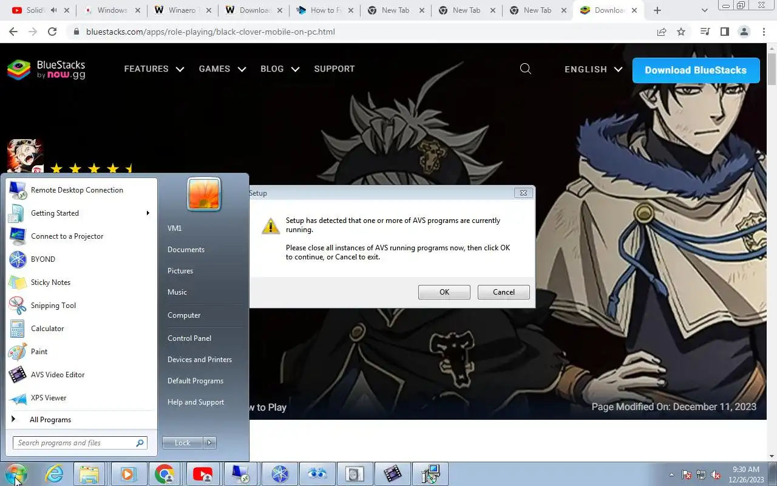Open Computer from Start menu

pos(184,315)
